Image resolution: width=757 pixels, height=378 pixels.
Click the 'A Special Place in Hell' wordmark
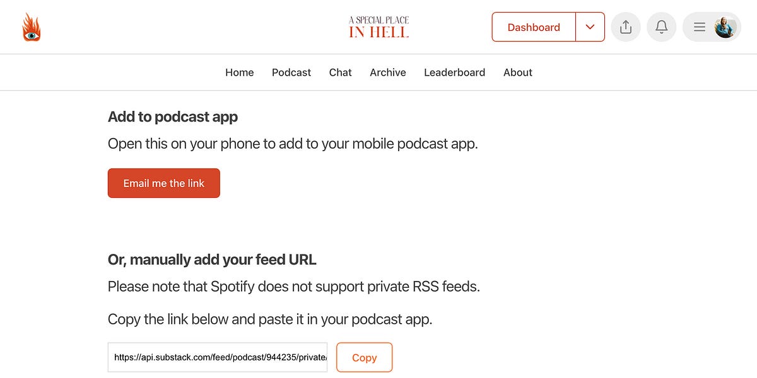click(378, 26)
